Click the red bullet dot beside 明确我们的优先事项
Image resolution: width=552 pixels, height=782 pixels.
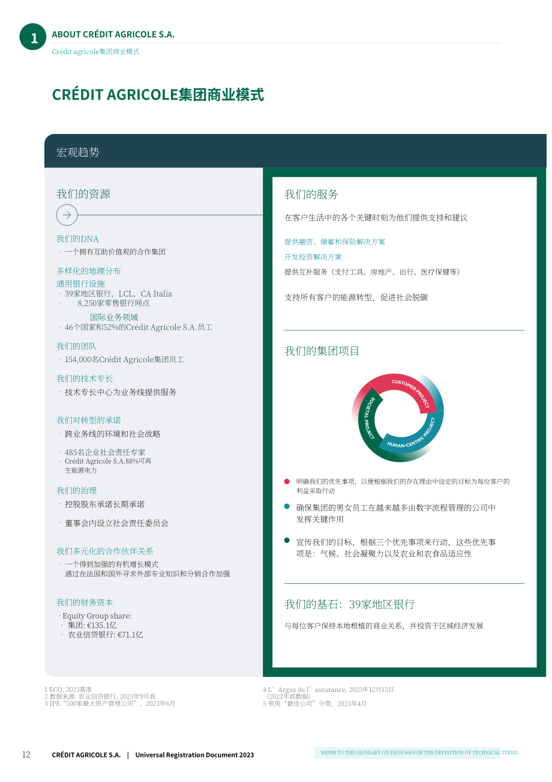point(287,481)
